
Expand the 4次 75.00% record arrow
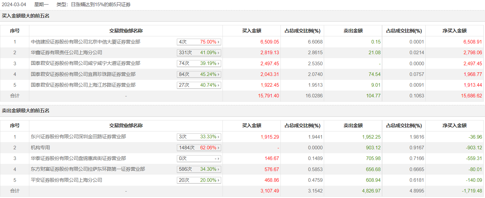219,42
